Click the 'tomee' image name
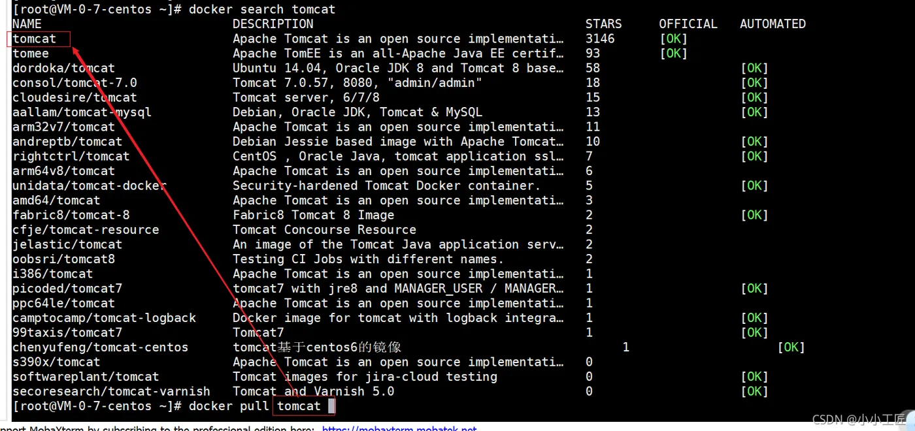 [x=31, y=54]
